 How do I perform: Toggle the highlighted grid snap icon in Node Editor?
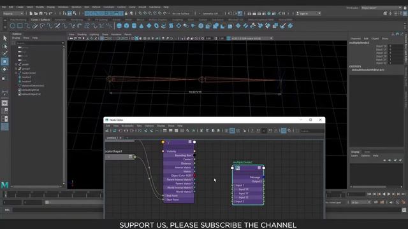point(232,130)
